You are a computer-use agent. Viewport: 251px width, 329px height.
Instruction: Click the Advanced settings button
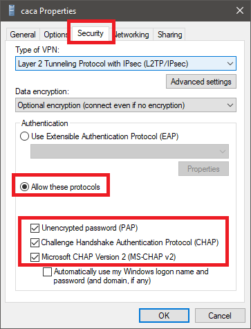point(201,82)
